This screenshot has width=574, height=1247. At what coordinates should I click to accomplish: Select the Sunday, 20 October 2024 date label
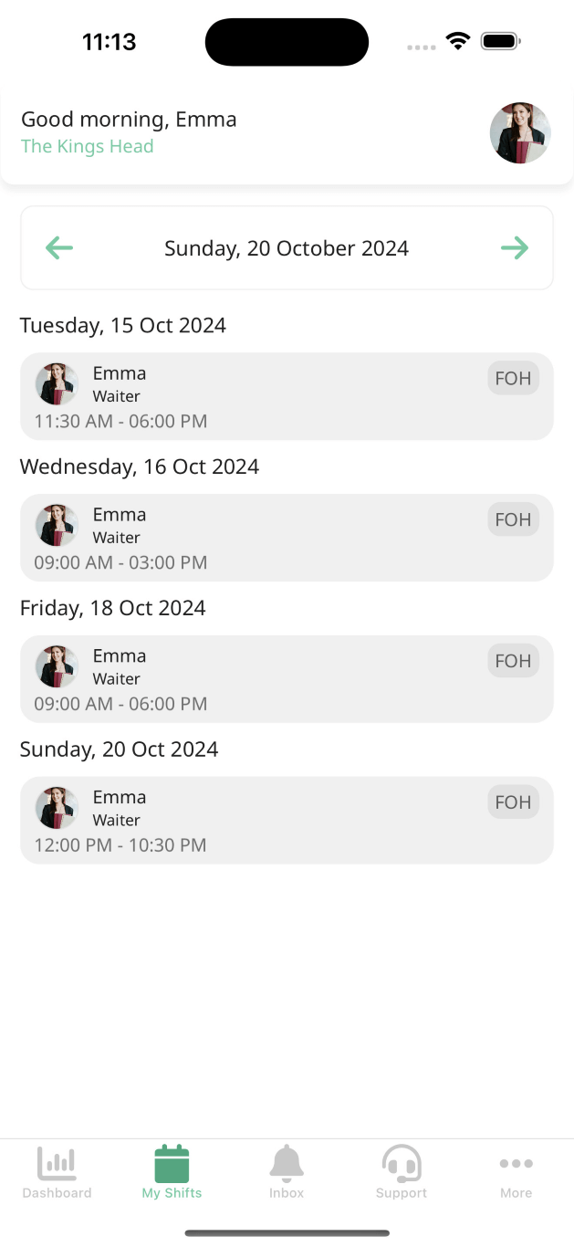point(287,248)
